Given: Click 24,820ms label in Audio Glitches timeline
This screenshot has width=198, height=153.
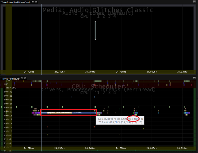Looking at the screenshot, I should pos(182,72).
